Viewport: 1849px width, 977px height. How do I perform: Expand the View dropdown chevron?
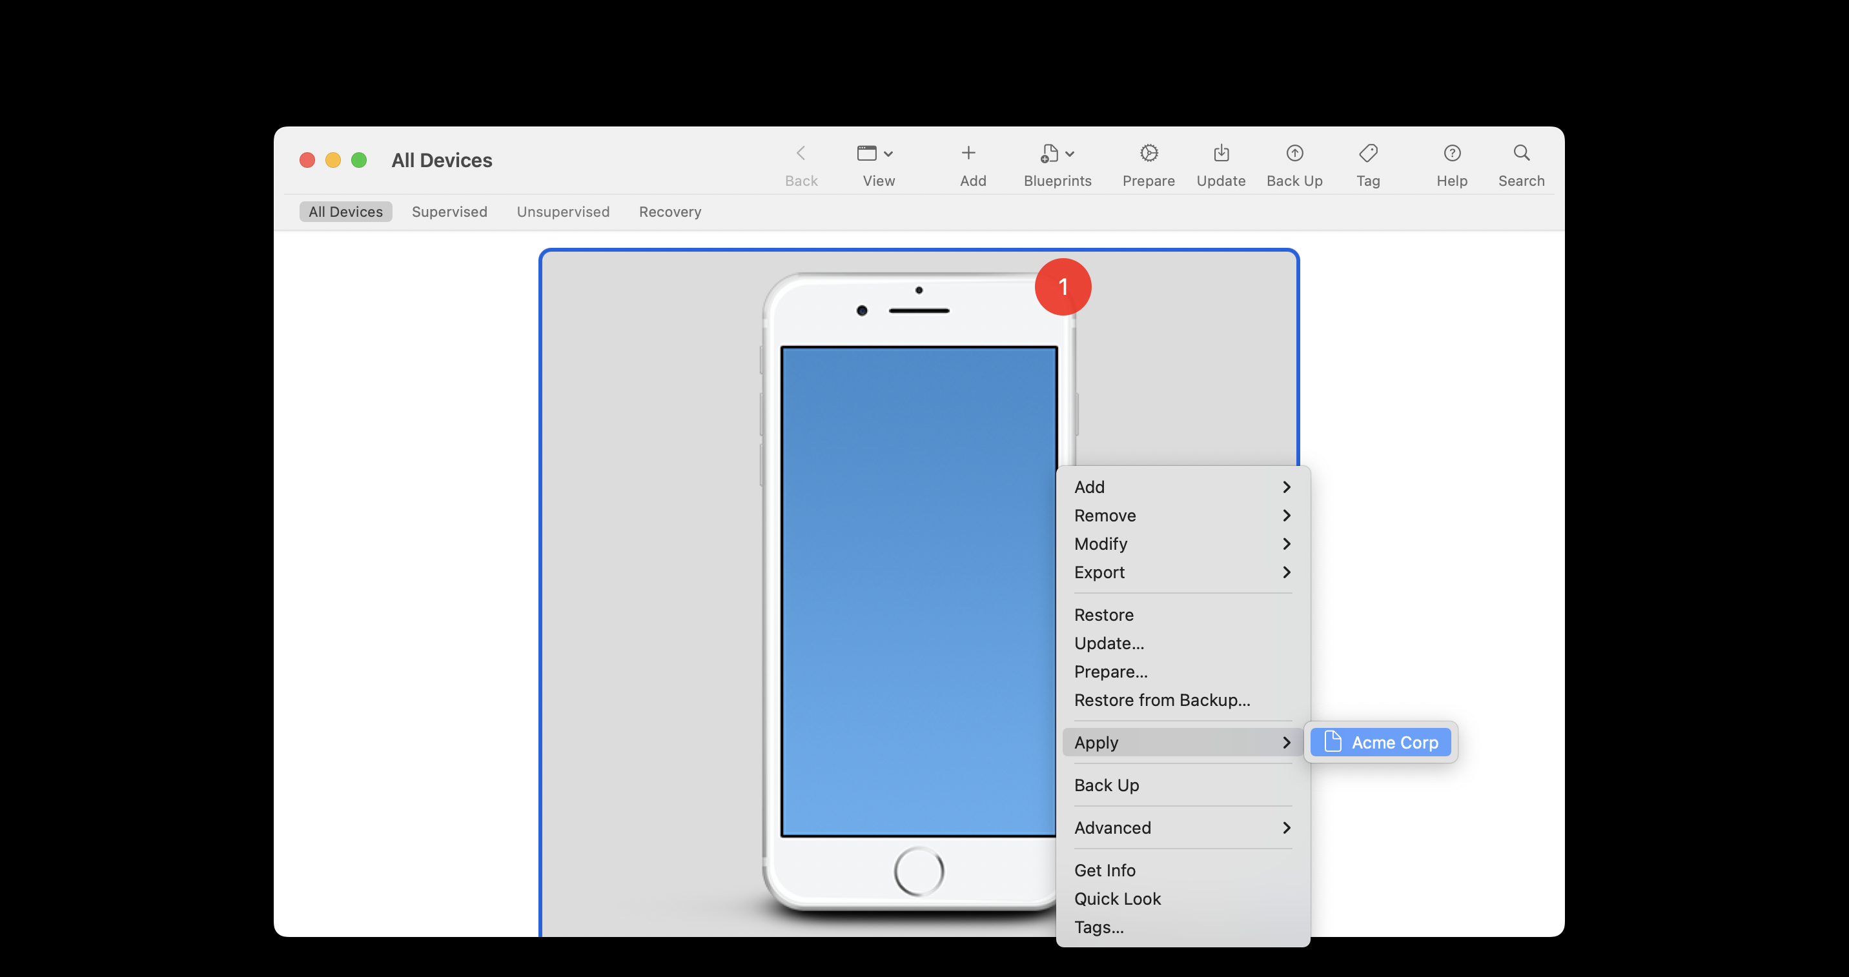(x=888, y=154)
